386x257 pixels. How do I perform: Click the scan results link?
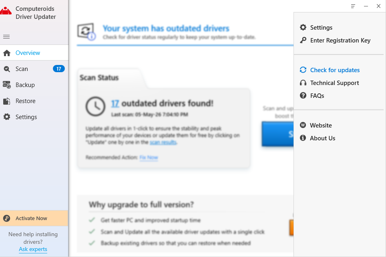(163, 142)
